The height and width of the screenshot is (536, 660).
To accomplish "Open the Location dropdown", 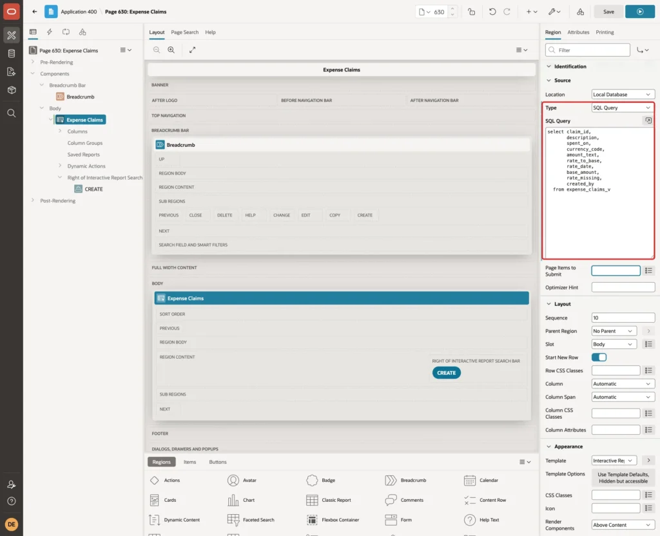I will (623, 95).
